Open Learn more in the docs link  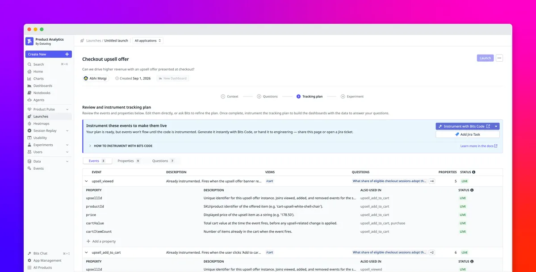coord(479,146)
